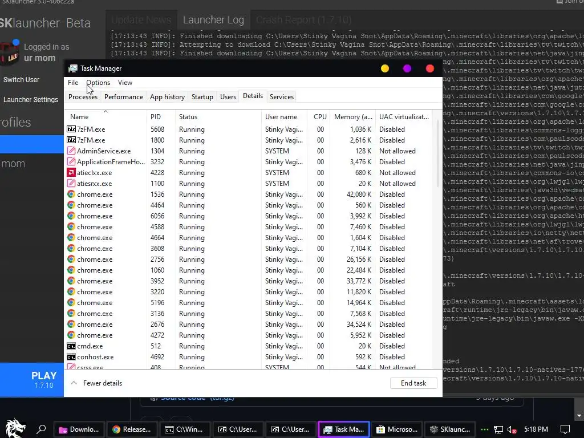Sort by UAC virtualization column header
The height and width of the screenshot is (438, 584).
tap(404, 116)
